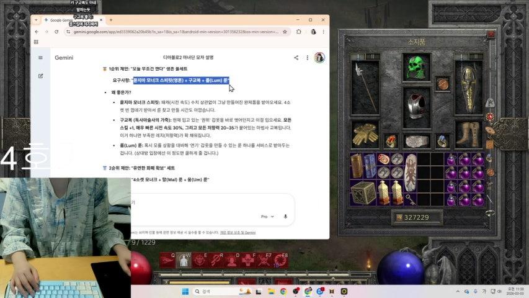Close the inventory panel with red X
The width and height of the screenshot is (529, 298).
(491, 34)
